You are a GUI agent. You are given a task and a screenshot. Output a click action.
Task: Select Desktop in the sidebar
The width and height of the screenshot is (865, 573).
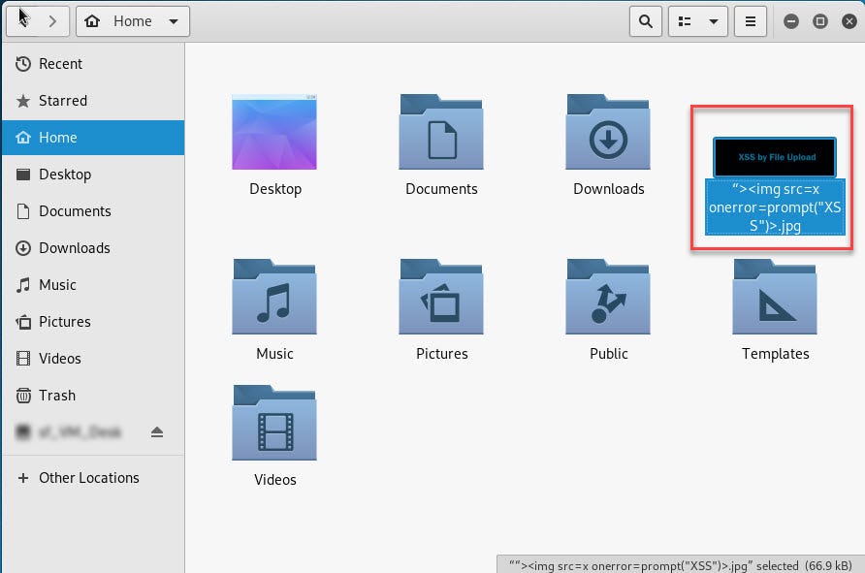(63, 175)
